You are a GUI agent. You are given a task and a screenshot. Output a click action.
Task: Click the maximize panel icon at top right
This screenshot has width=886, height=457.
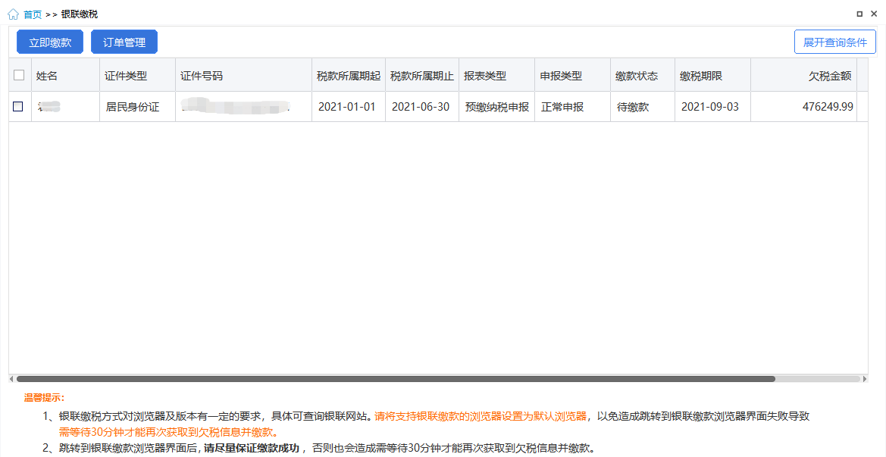(859, 14)
